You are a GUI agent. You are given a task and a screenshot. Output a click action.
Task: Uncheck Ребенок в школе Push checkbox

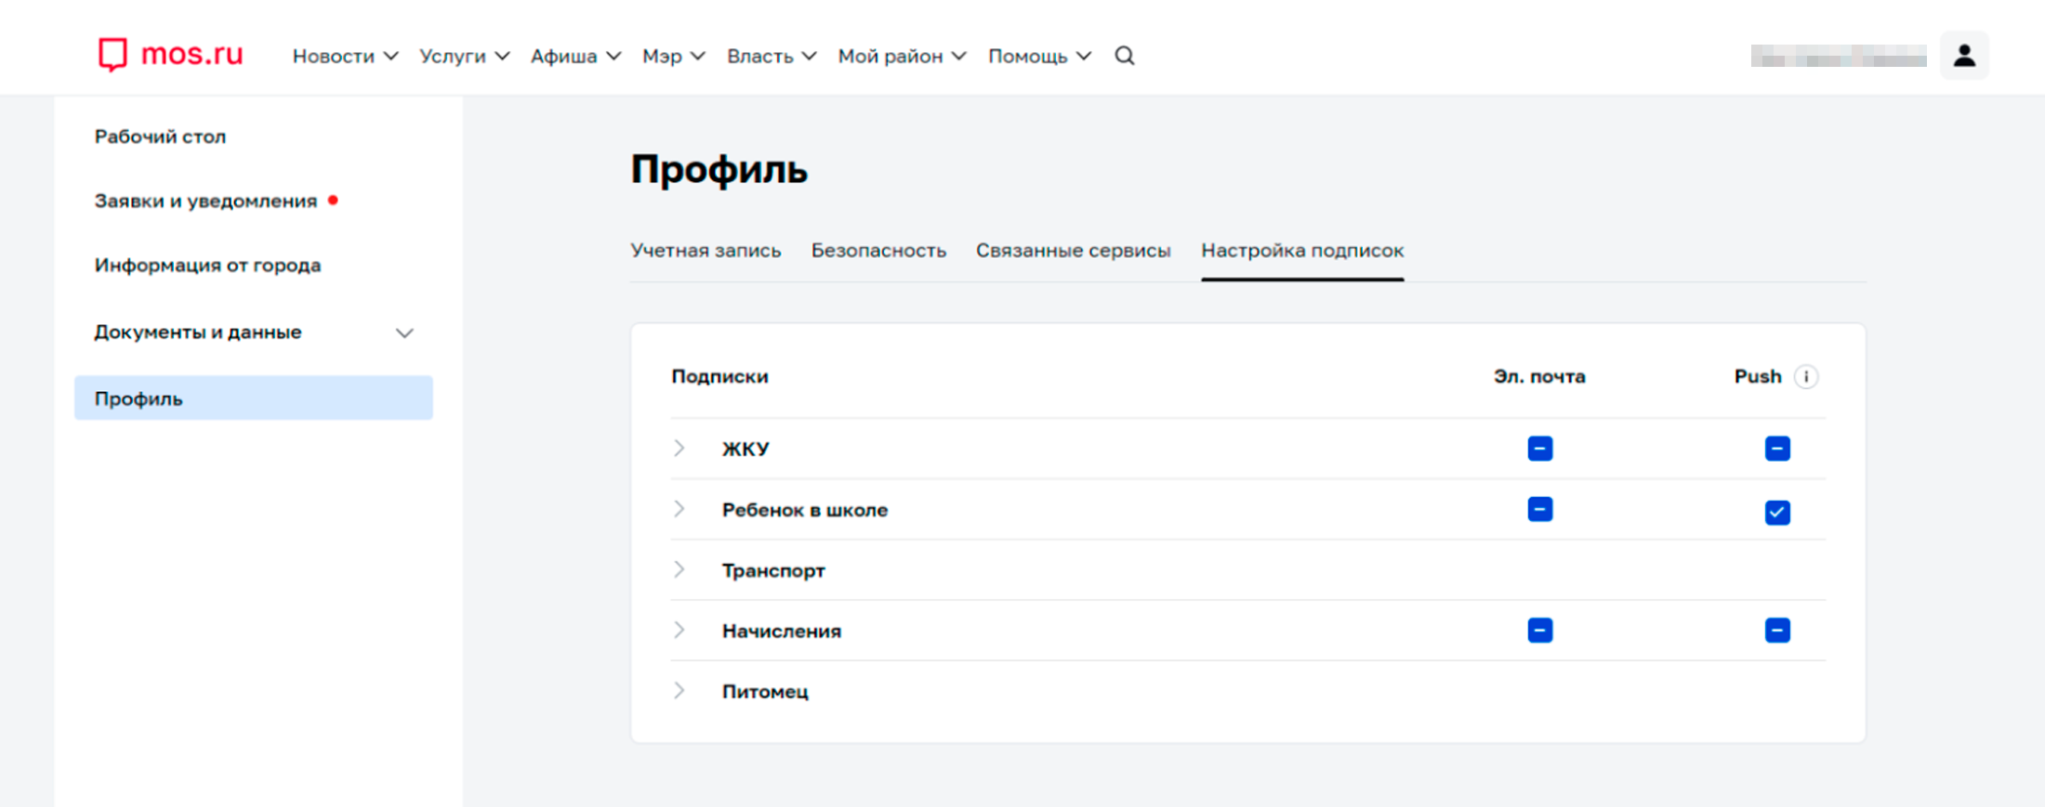pyautogui.click(x=1777, y=513)
